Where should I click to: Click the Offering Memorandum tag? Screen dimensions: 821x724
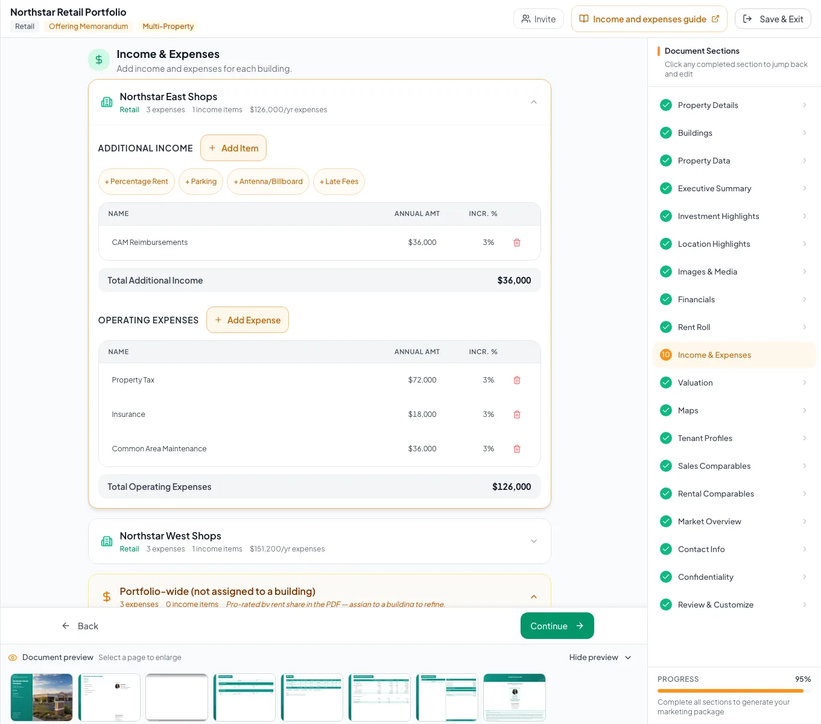point(89,27)
